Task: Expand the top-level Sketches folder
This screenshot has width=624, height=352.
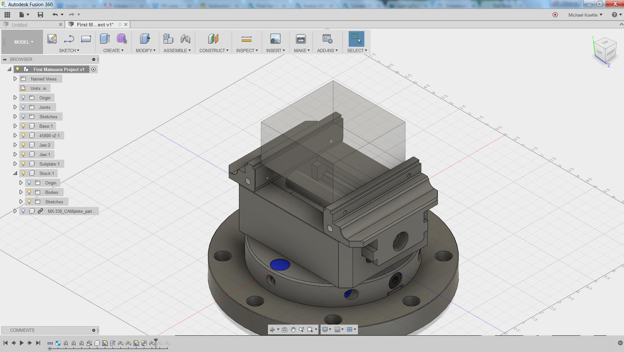Action: pyautogui.click(x=15, y=116)
